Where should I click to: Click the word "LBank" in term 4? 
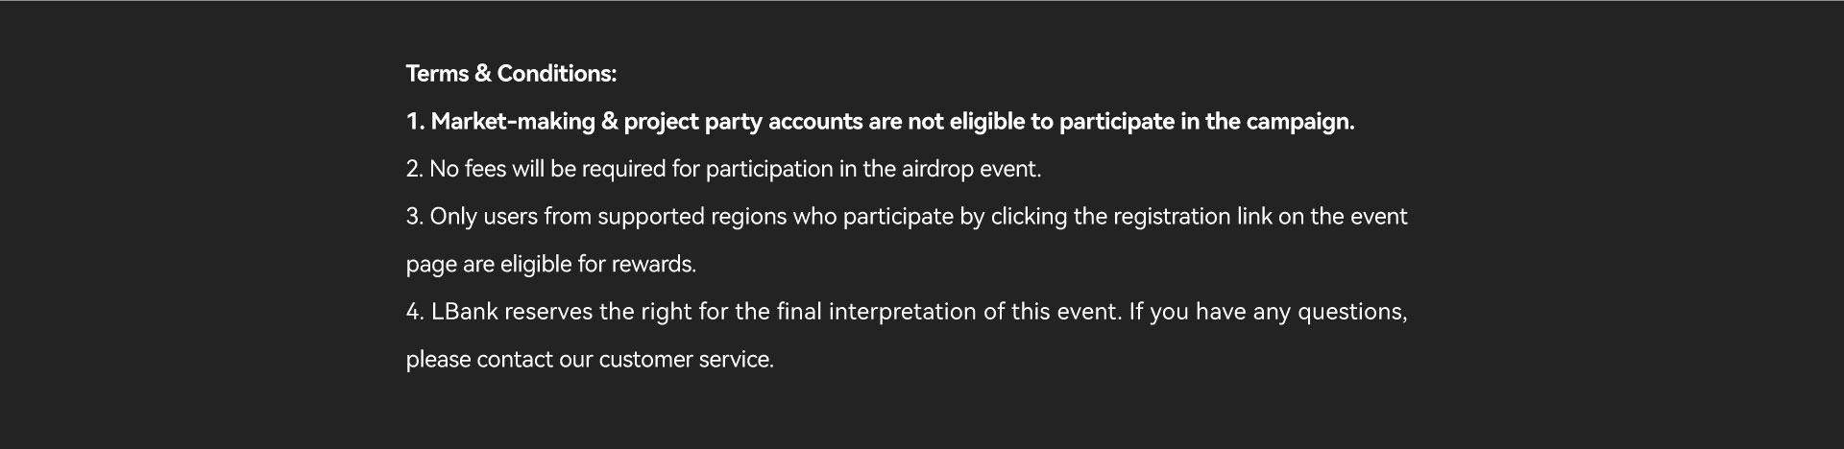[x=465, y=312]
